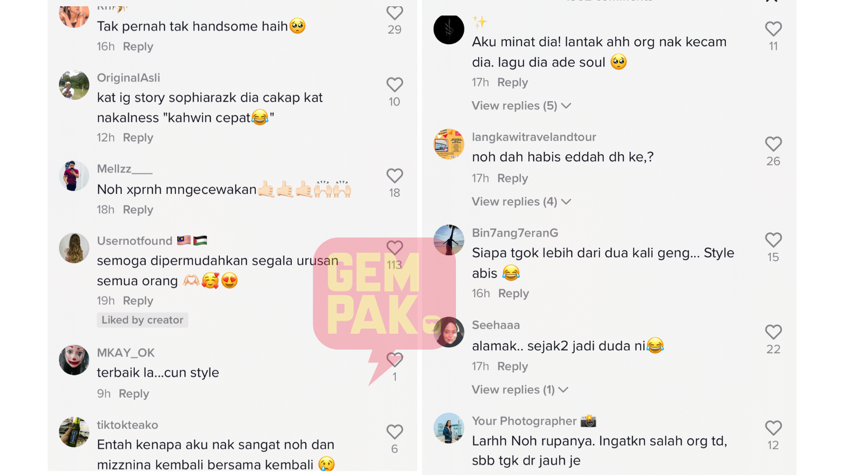Image resolution: width=844 pixels, height=475 pixels.
Task: Like Bin7ang7eranG's comment heart
Action: tap(773, 240)
